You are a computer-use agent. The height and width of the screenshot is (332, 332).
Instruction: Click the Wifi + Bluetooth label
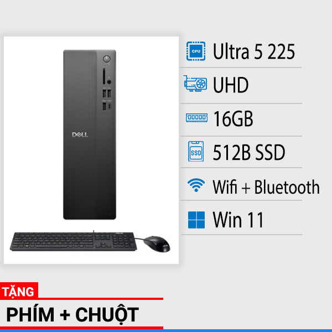click(x=266, y=187)
